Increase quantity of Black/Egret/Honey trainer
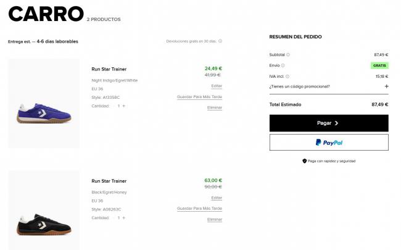The image size is (401, 250). pyautogui.click(x=124, y=218)
